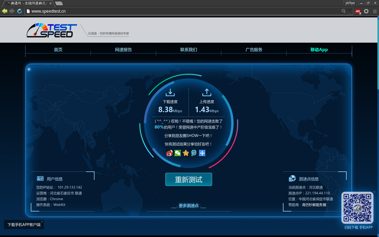Click the 测速点信息 globe icon
Screen dimensions: 379x237
[292, 179]
